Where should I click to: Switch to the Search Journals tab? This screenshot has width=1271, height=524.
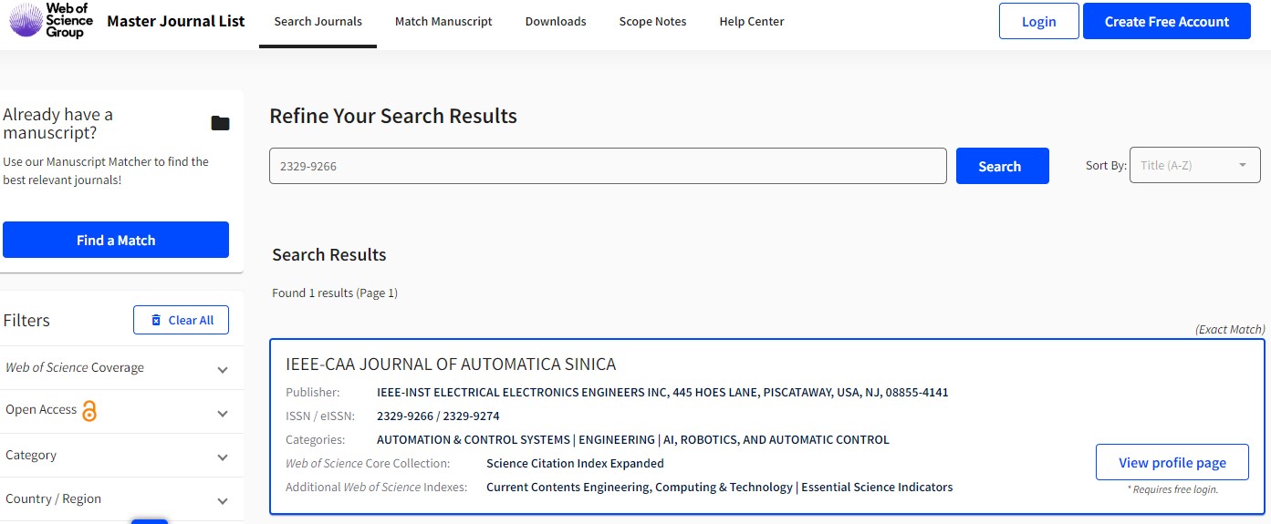point(318,22)
